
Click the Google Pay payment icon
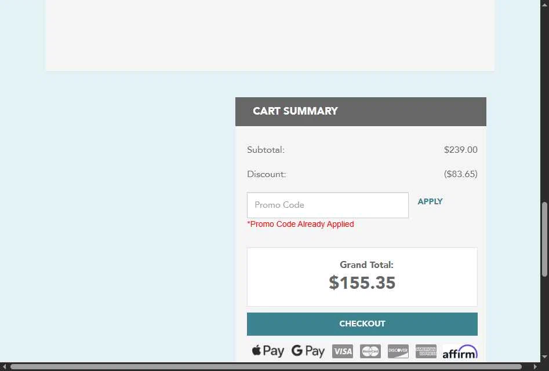pyautogui.click(x=308, y=351)
